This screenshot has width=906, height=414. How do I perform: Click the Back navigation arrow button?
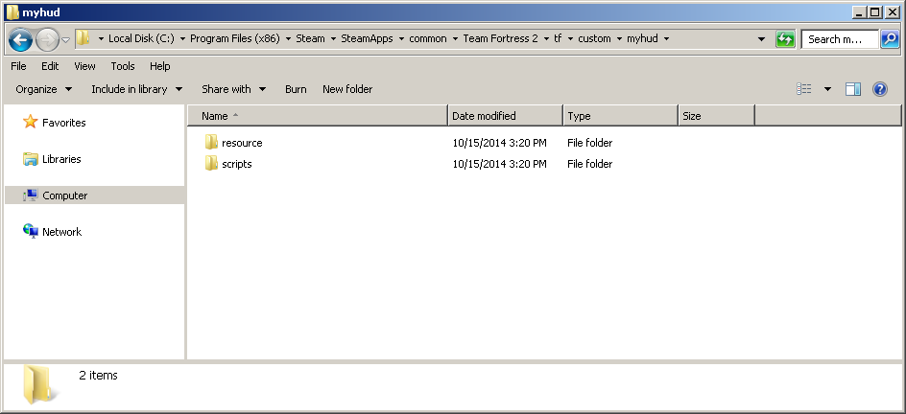point(20,39)
